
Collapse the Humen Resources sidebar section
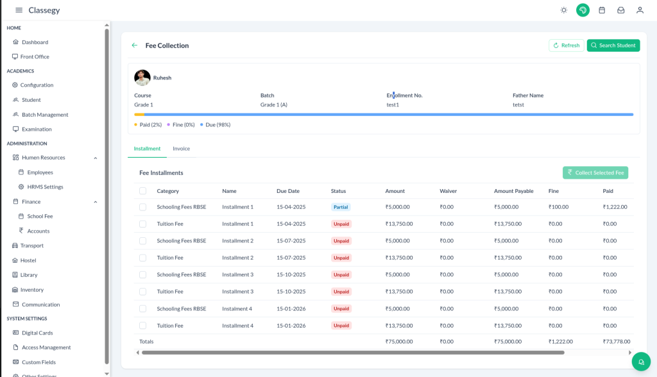tap(96, 158)
